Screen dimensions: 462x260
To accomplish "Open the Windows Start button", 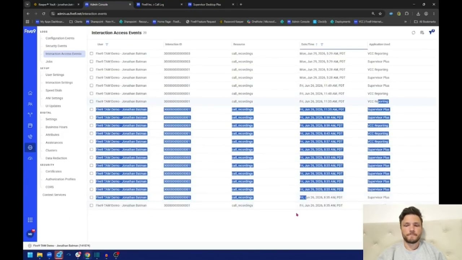I will pos(30,255).
